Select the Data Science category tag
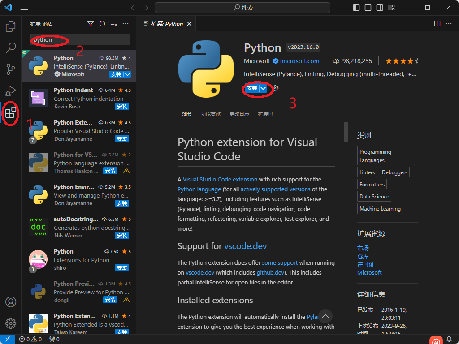The image size is (459, 344). tap(374, 197)
